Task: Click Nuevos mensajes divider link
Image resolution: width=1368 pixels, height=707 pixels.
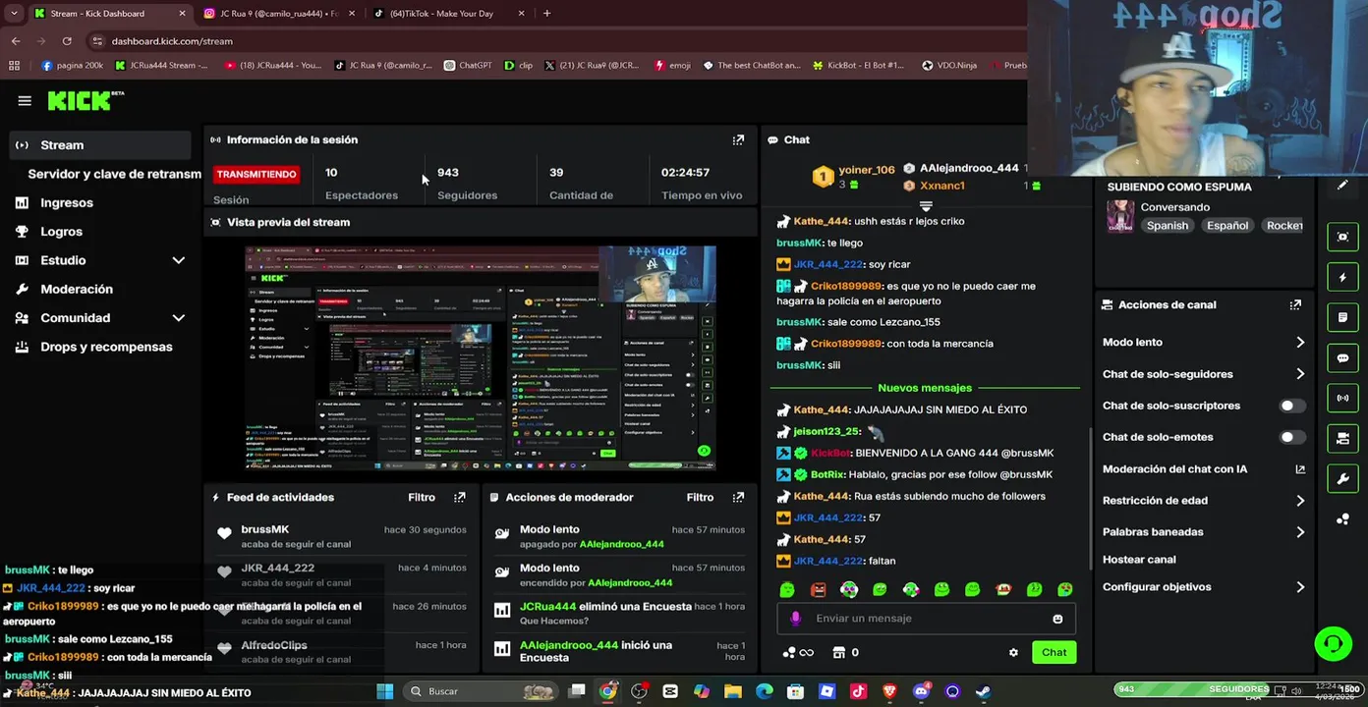Action: click(x=925, y=388)
